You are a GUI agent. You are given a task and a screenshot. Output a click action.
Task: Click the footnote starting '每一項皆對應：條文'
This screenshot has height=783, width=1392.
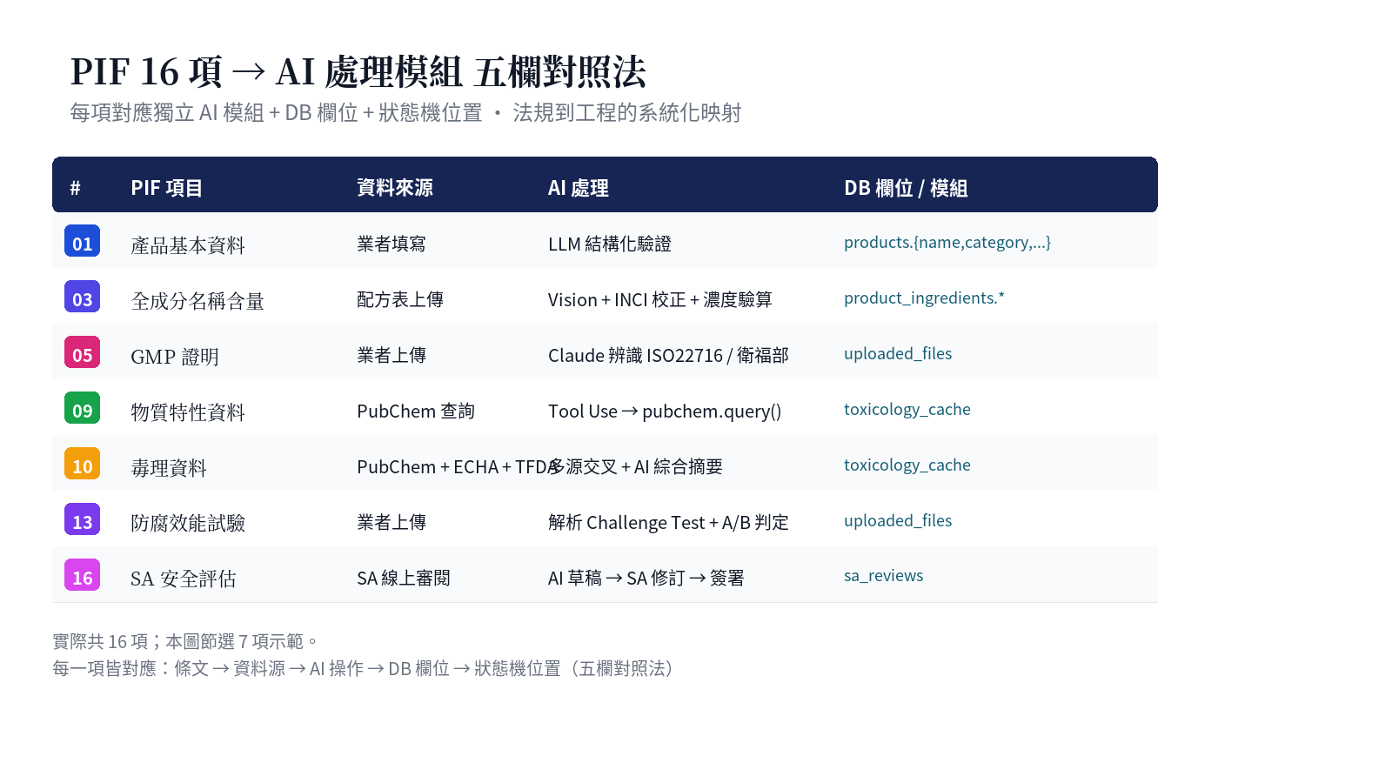click(365, 668)
